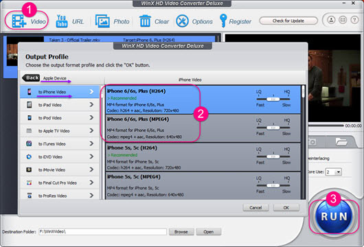The width and height of the screenshot is (364, 247).
Task: Click the add Video icon
Action: pos(19,21)
